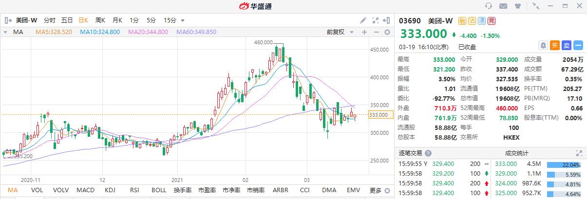Expand more minute-period options after 15分
This screenshot has width=587, height=199.
click(x=183, y=20)
